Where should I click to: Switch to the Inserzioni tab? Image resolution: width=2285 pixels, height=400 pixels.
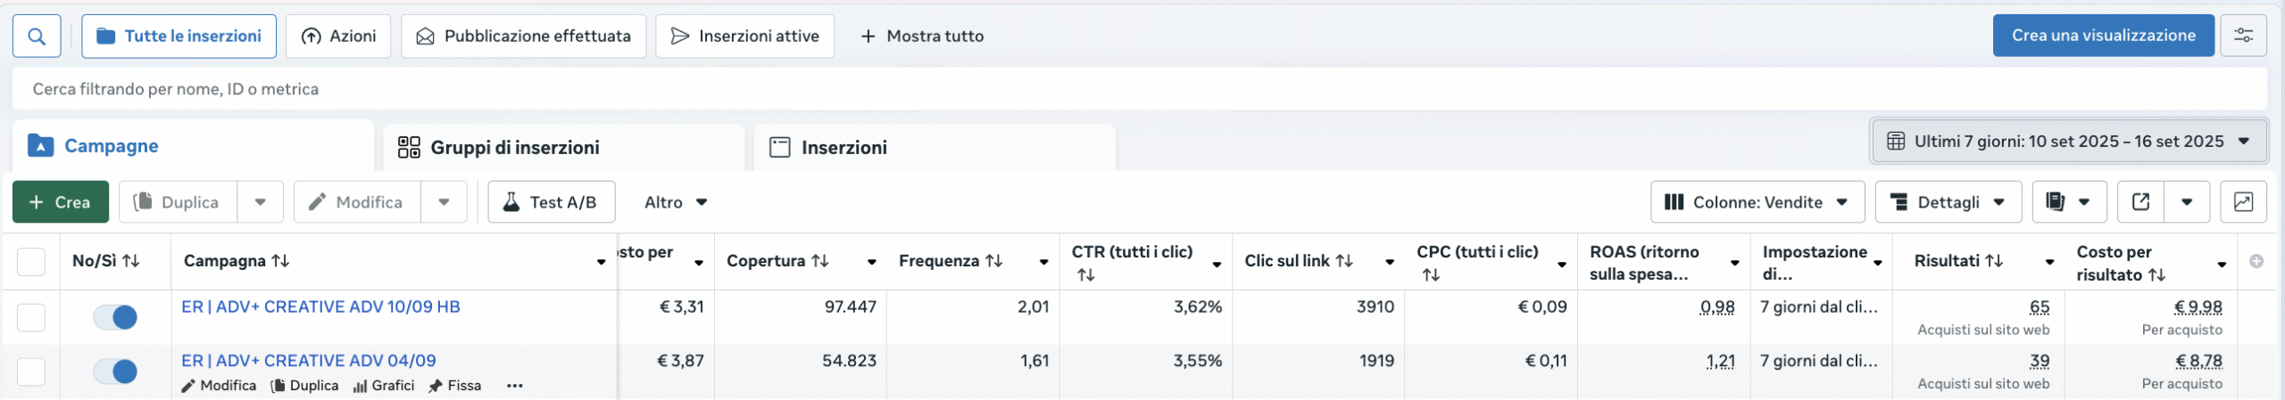point(843,148)
